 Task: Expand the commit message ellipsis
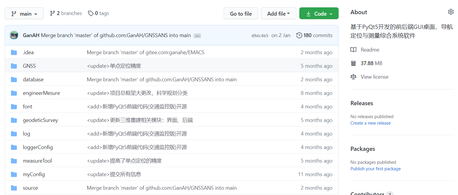click(x=197, y=36)
